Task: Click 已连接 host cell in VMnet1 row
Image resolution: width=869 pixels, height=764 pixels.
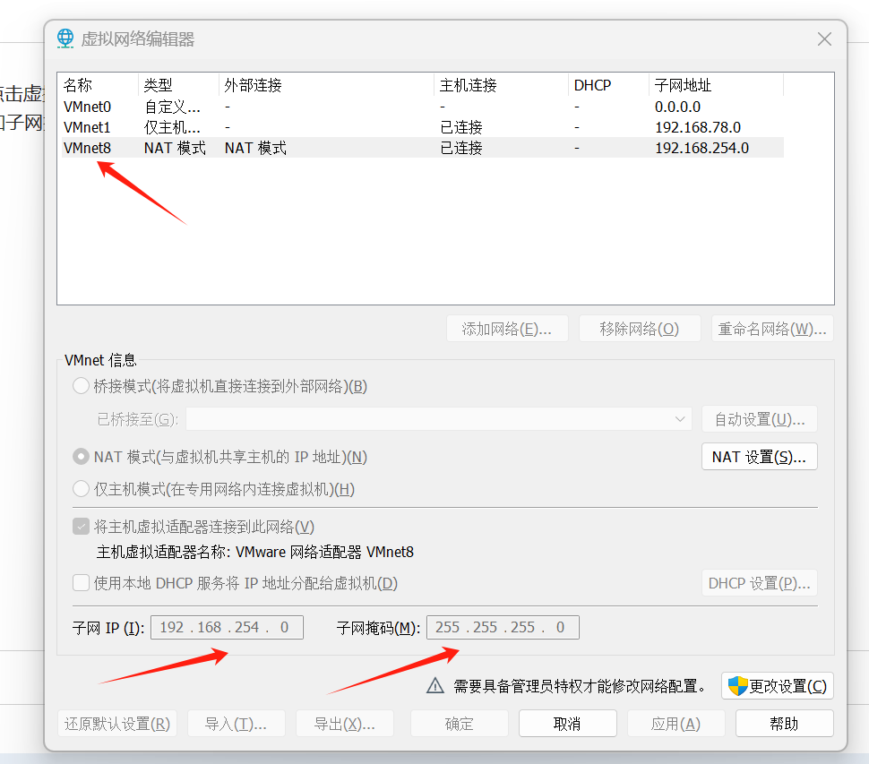Action: 461,127
